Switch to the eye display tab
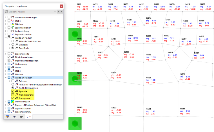This screenshot has height=132, width=214. coord(14,117)
